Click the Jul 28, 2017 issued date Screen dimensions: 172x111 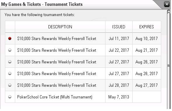point(119,85)
